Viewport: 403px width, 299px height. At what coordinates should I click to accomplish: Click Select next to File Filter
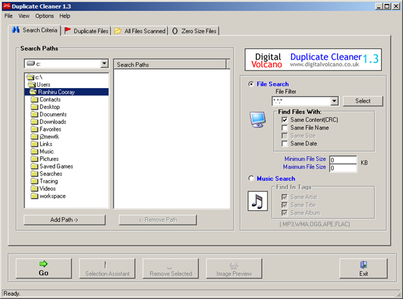coord(363,101)
